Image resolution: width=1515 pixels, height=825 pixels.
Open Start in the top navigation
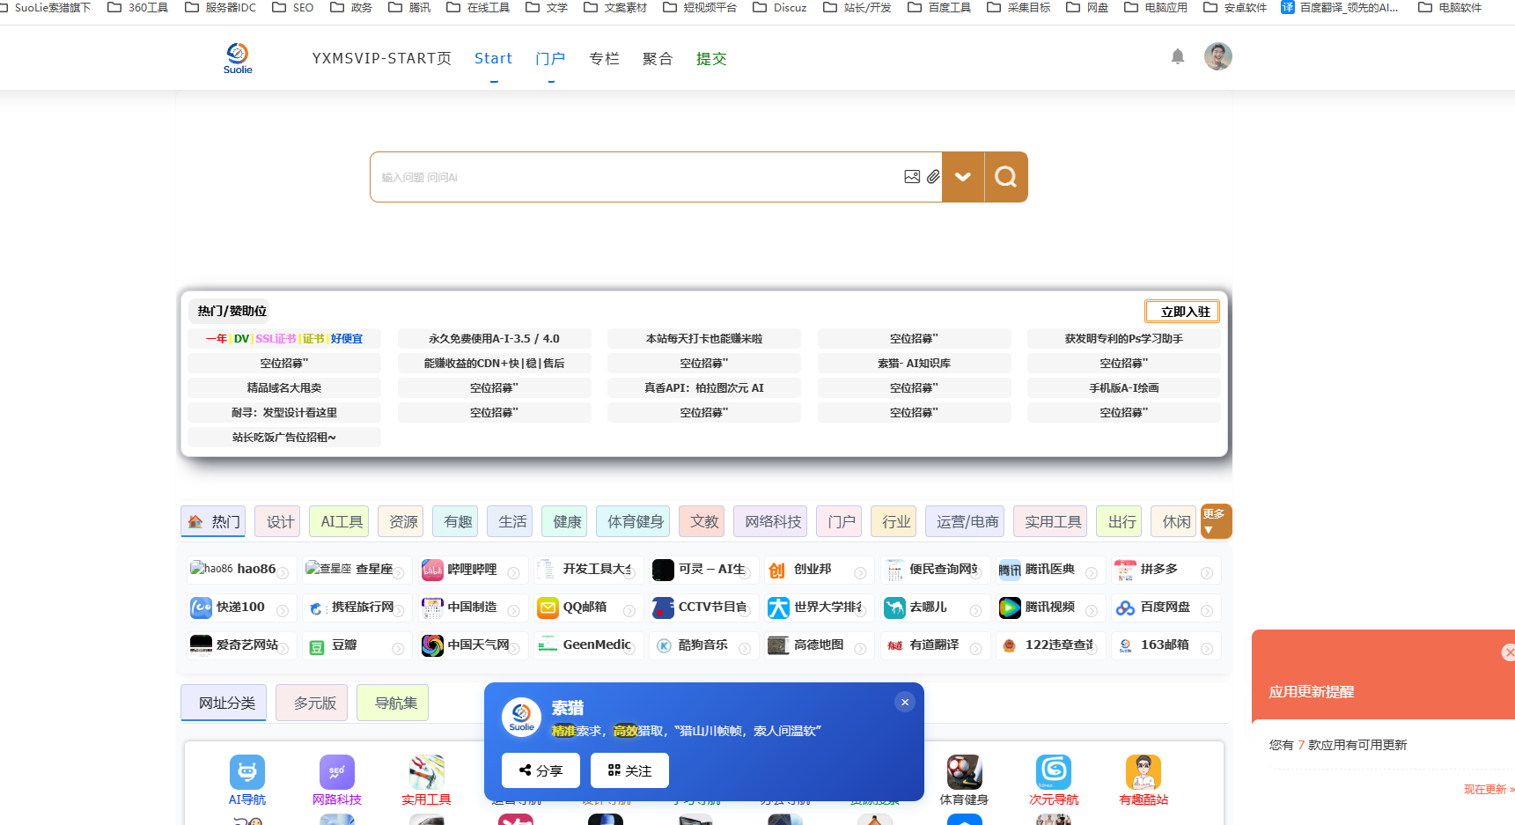[x=493, y=58]
